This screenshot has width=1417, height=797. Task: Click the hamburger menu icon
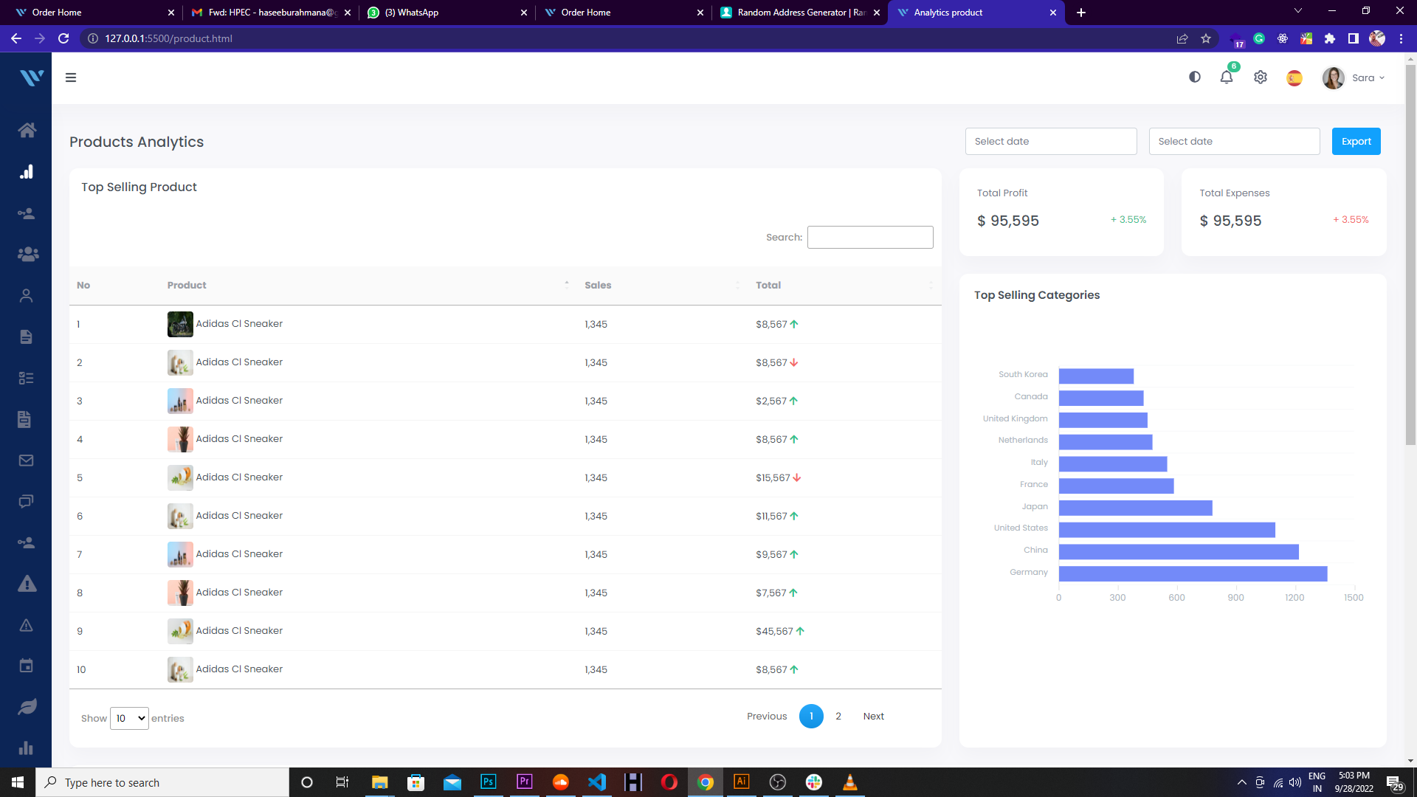(x=71, y=77)
